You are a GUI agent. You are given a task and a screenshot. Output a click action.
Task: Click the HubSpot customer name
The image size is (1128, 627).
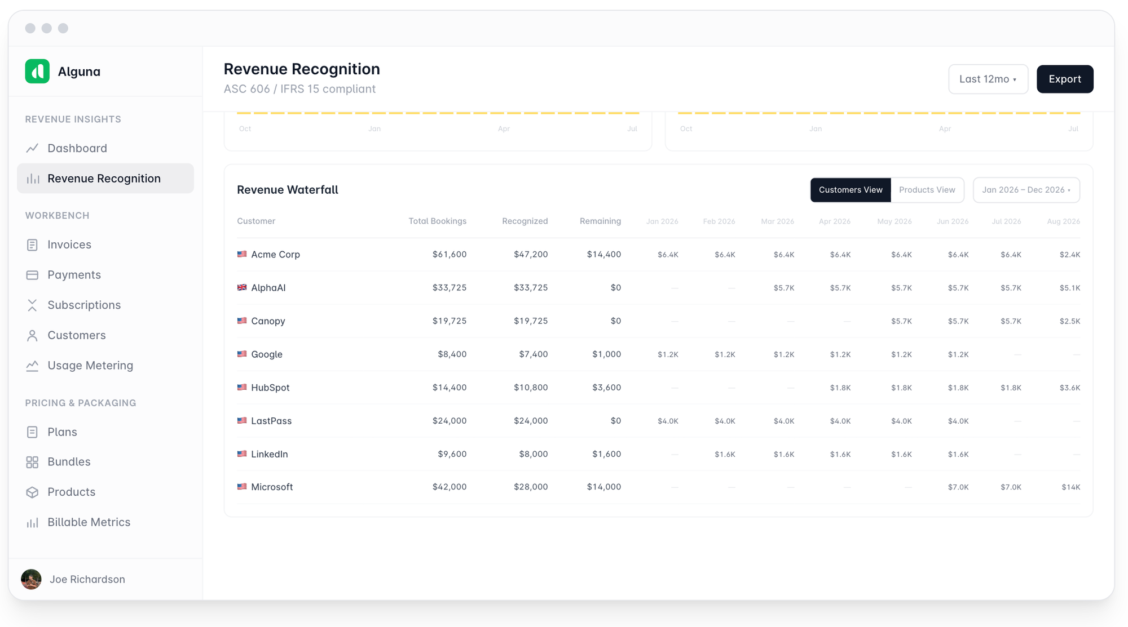tap(270, 388)
